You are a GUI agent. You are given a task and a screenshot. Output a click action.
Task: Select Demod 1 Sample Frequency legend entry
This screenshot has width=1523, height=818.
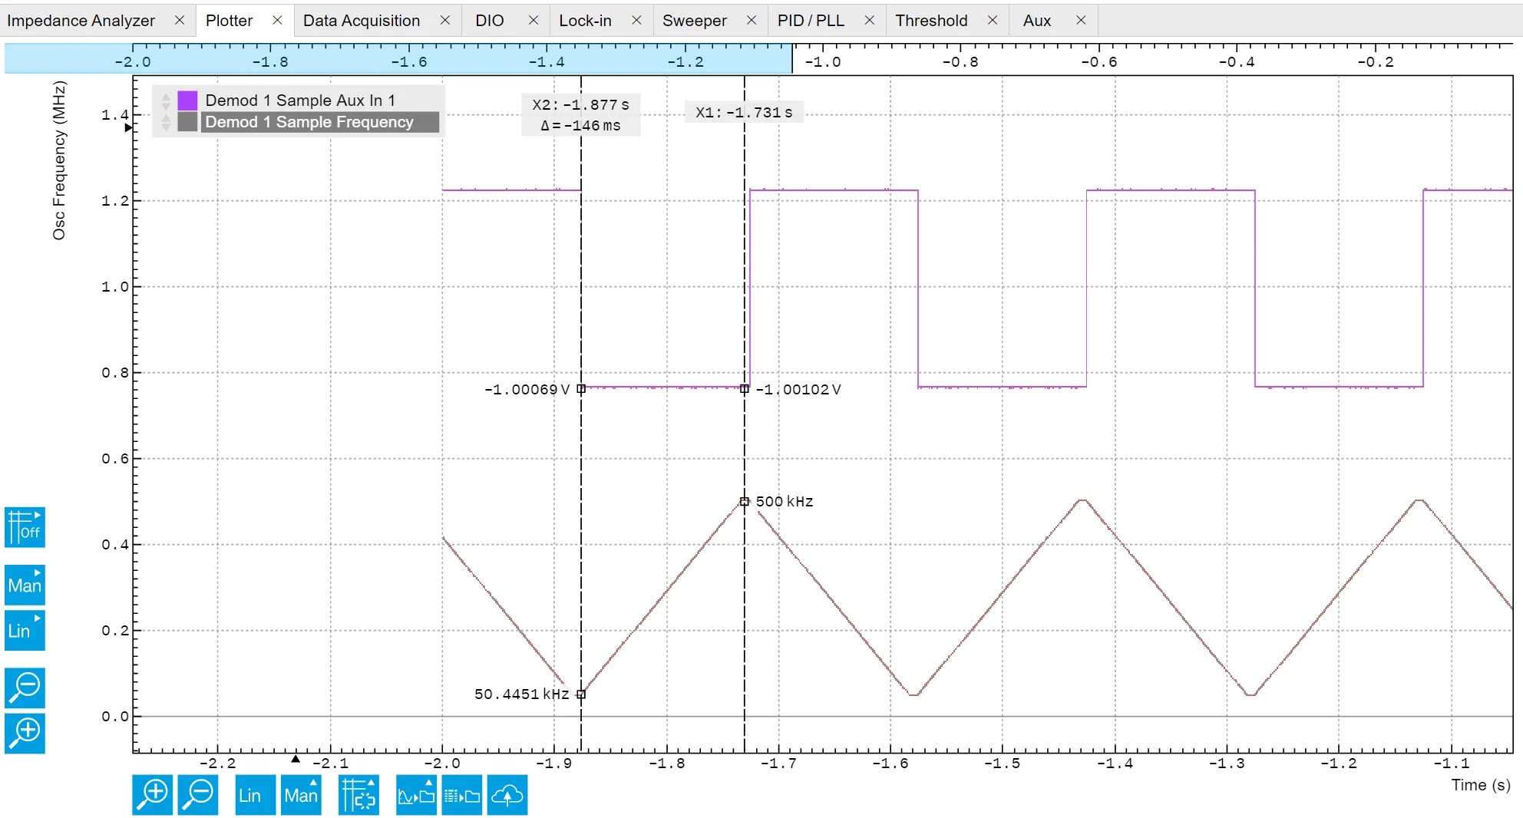pyautogui.click(x=319, y=122)
